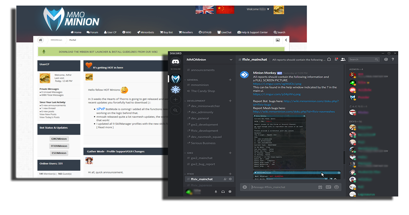Add a server with the plus icon
Viewport: 409px width, 215px height.
[x=176, y=100]
